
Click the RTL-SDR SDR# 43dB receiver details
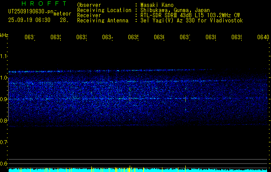[190, 15]
